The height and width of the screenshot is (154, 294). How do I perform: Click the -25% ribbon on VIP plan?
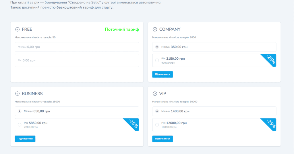pyautogui.click(x=270, y=123)
